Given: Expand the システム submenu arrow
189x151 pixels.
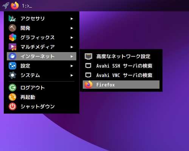Looking at the screenshot, I should (72, 75).
